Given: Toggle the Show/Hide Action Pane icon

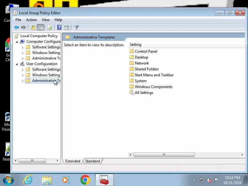Looking at the screenshot, I should pyautogui.click(x=67, y=28).
